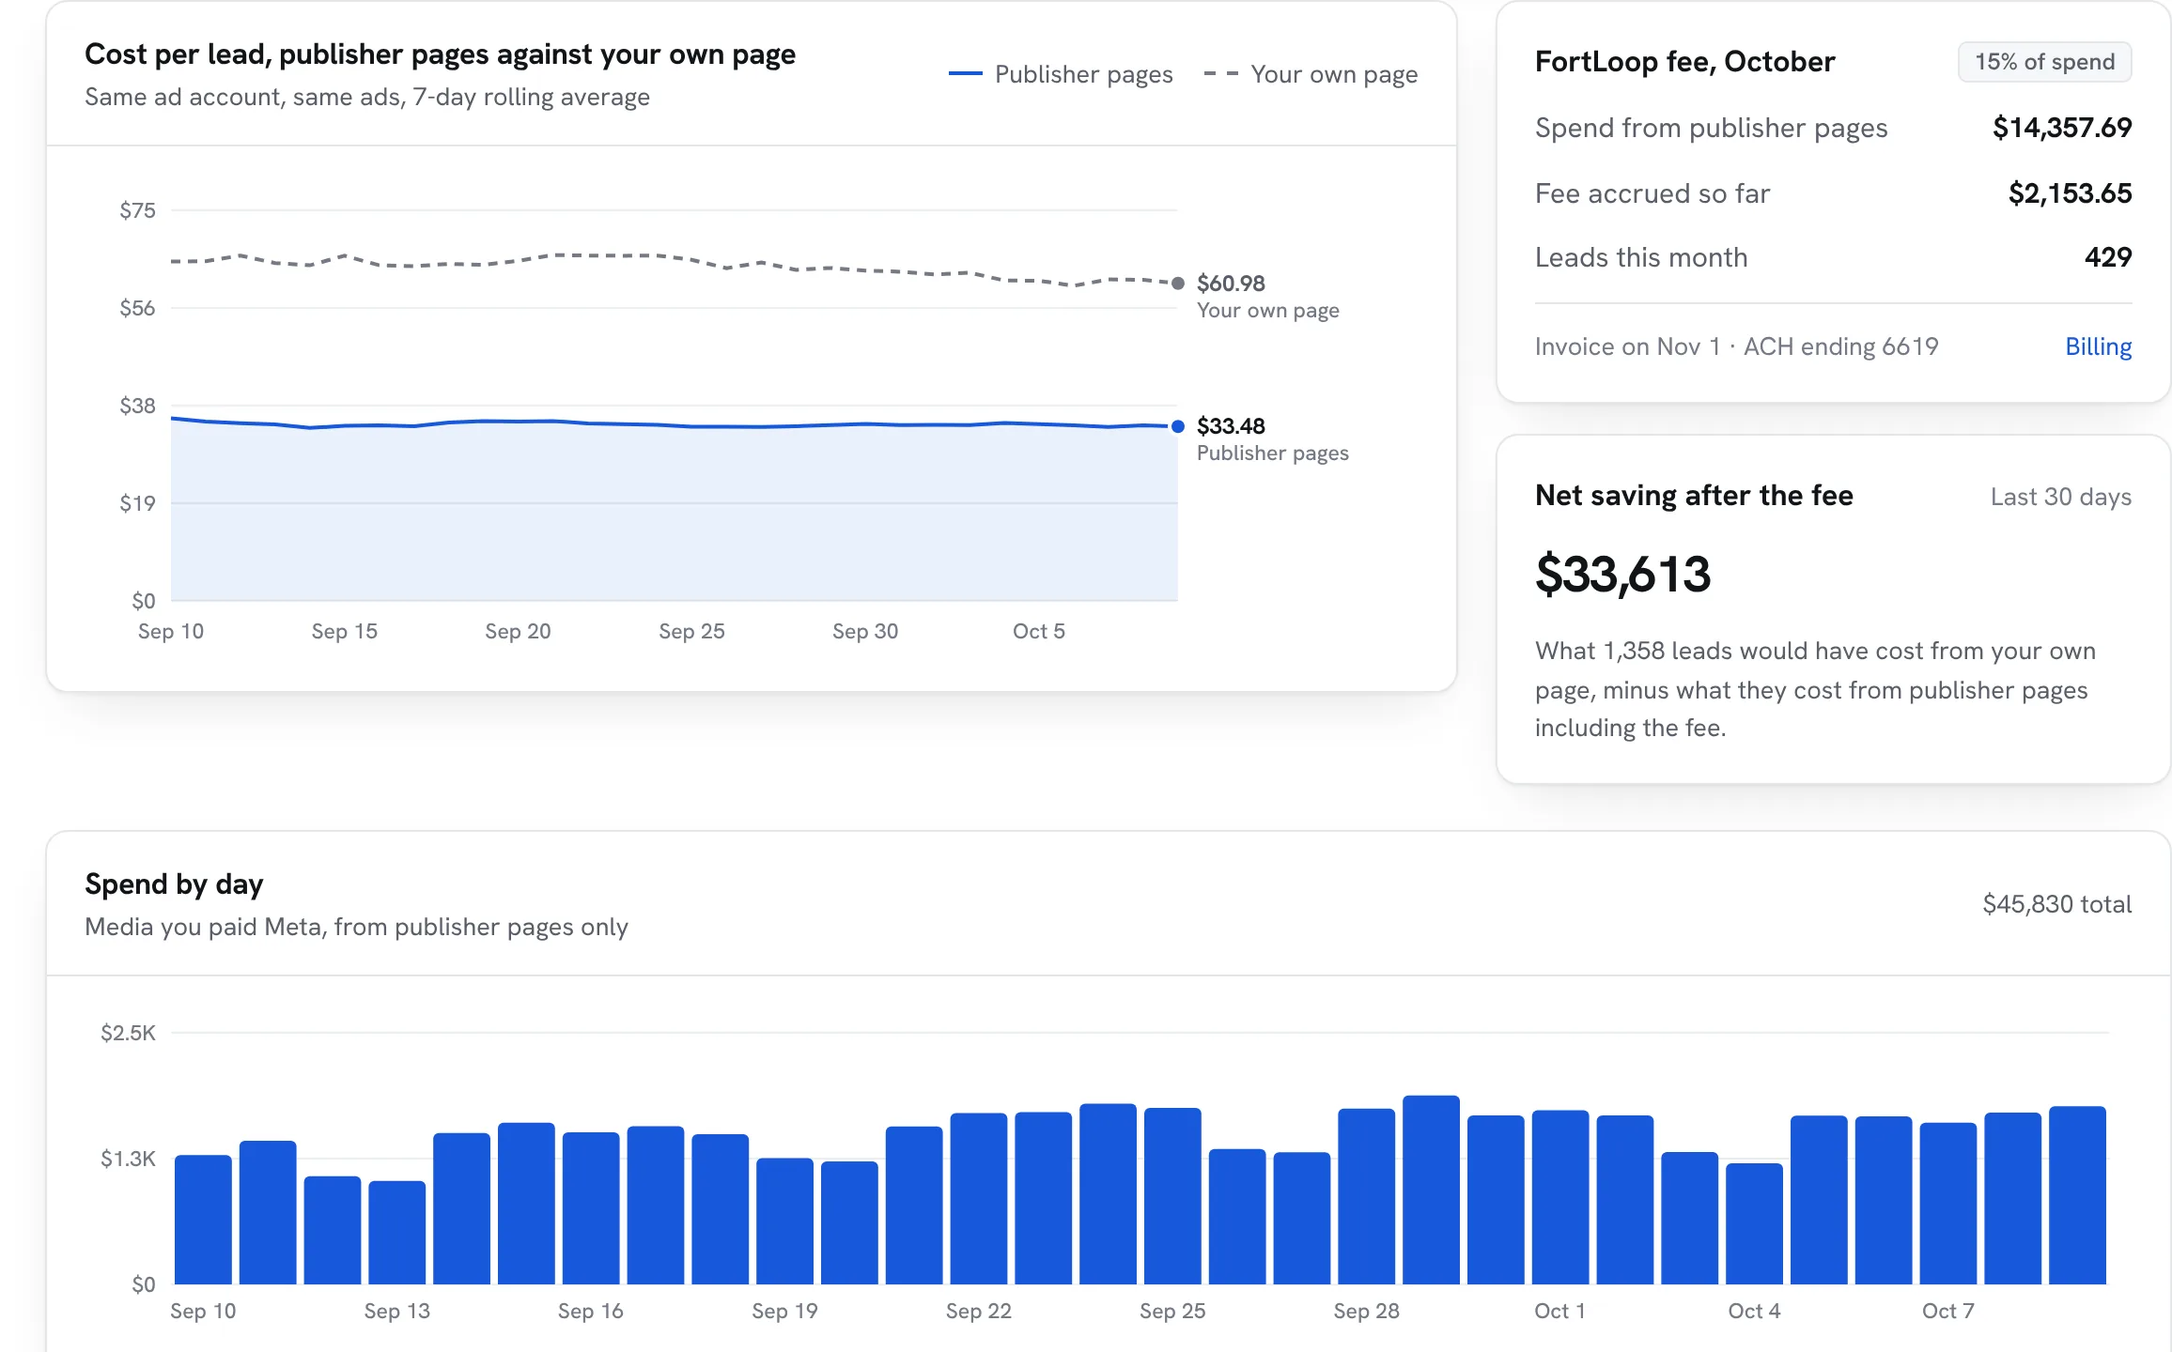2172x1352 pixels.
Task: Click the Sep 16 bar in Spend by day
Action: 591,1207
